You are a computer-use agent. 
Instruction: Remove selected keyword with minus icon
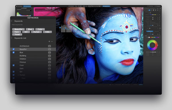pyautogui.click(x=52, y=42)
